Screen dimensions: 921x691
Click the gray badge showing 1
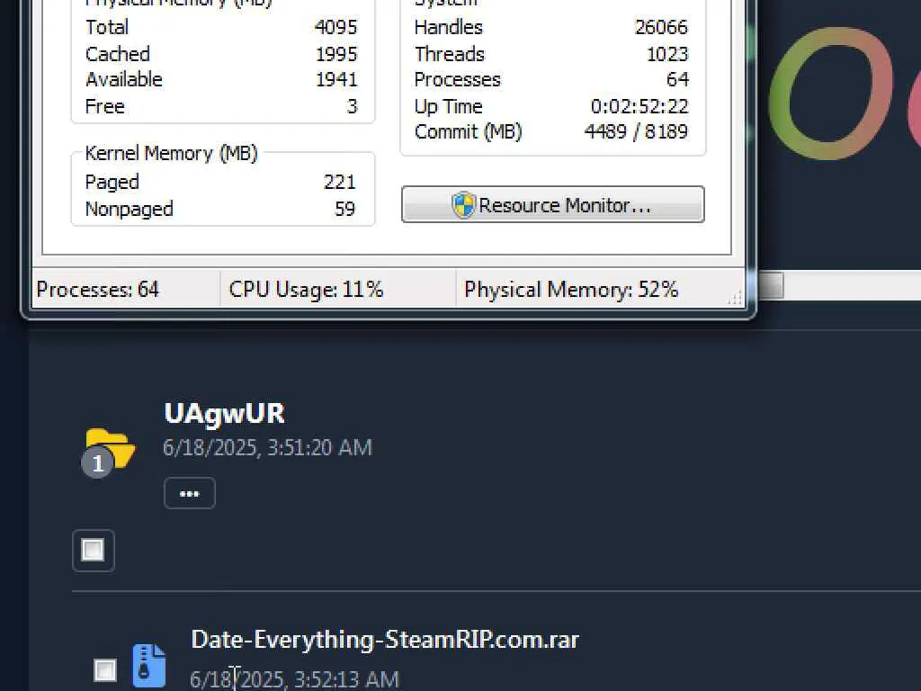[97, 463]
